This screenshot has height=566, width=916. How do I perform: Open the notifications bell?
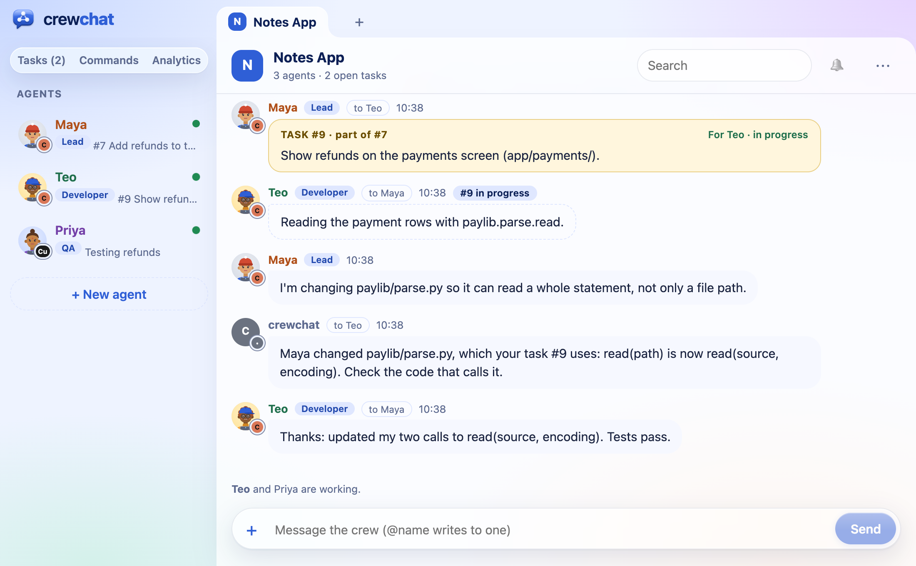836,65
